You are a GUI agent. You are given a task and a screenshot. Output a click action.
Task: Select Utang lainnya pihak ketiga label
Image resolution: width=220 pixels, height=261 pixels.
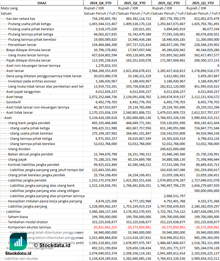point(31,138)
